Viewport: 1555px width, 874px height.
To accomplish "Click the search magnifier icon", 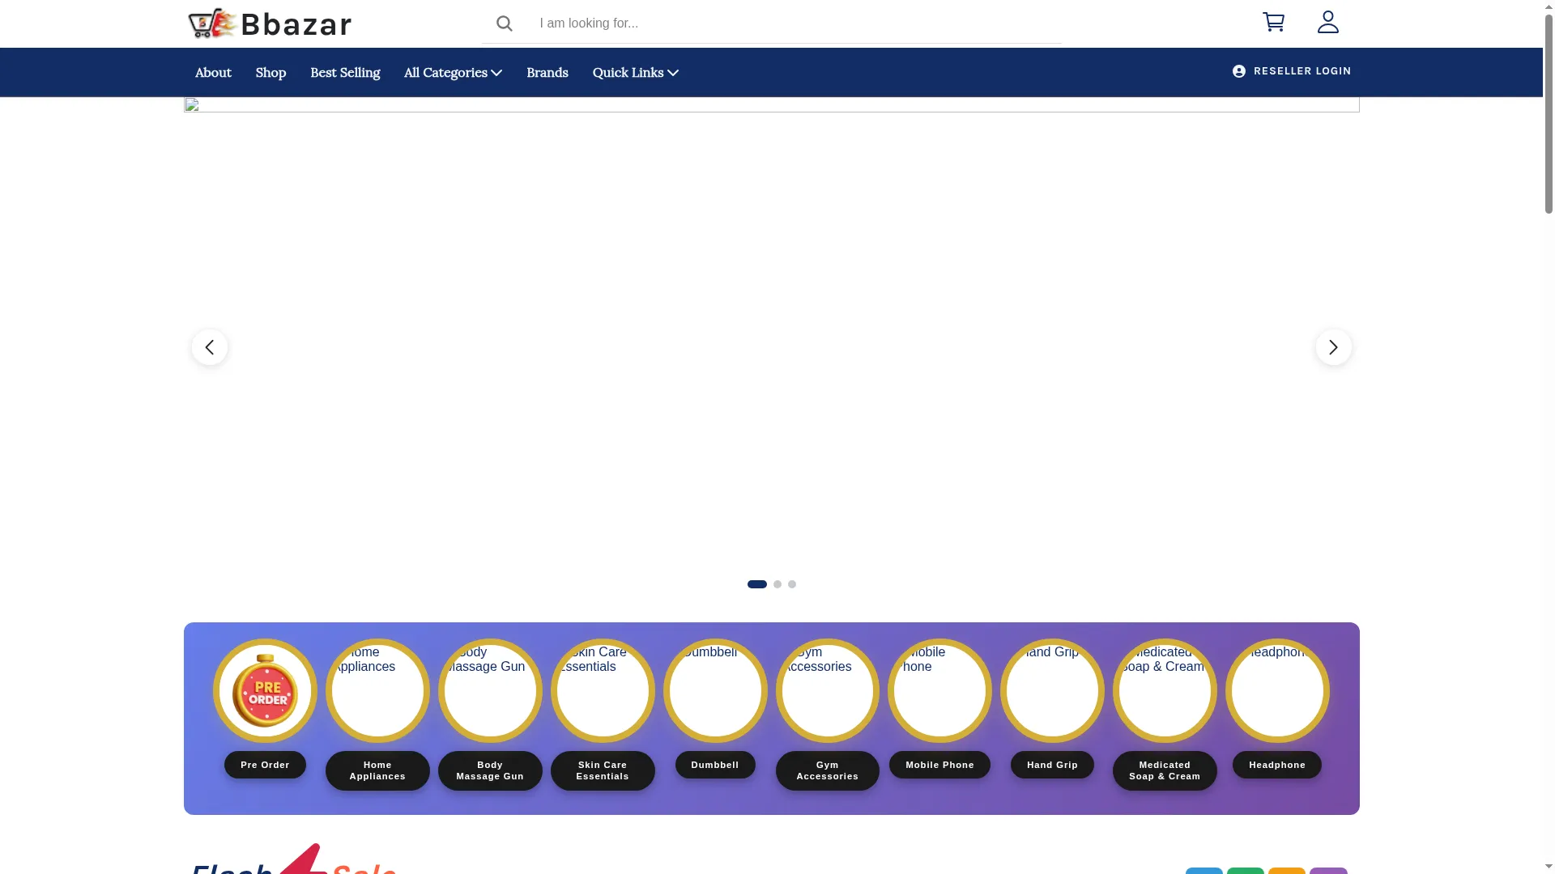I will point(505,23).
